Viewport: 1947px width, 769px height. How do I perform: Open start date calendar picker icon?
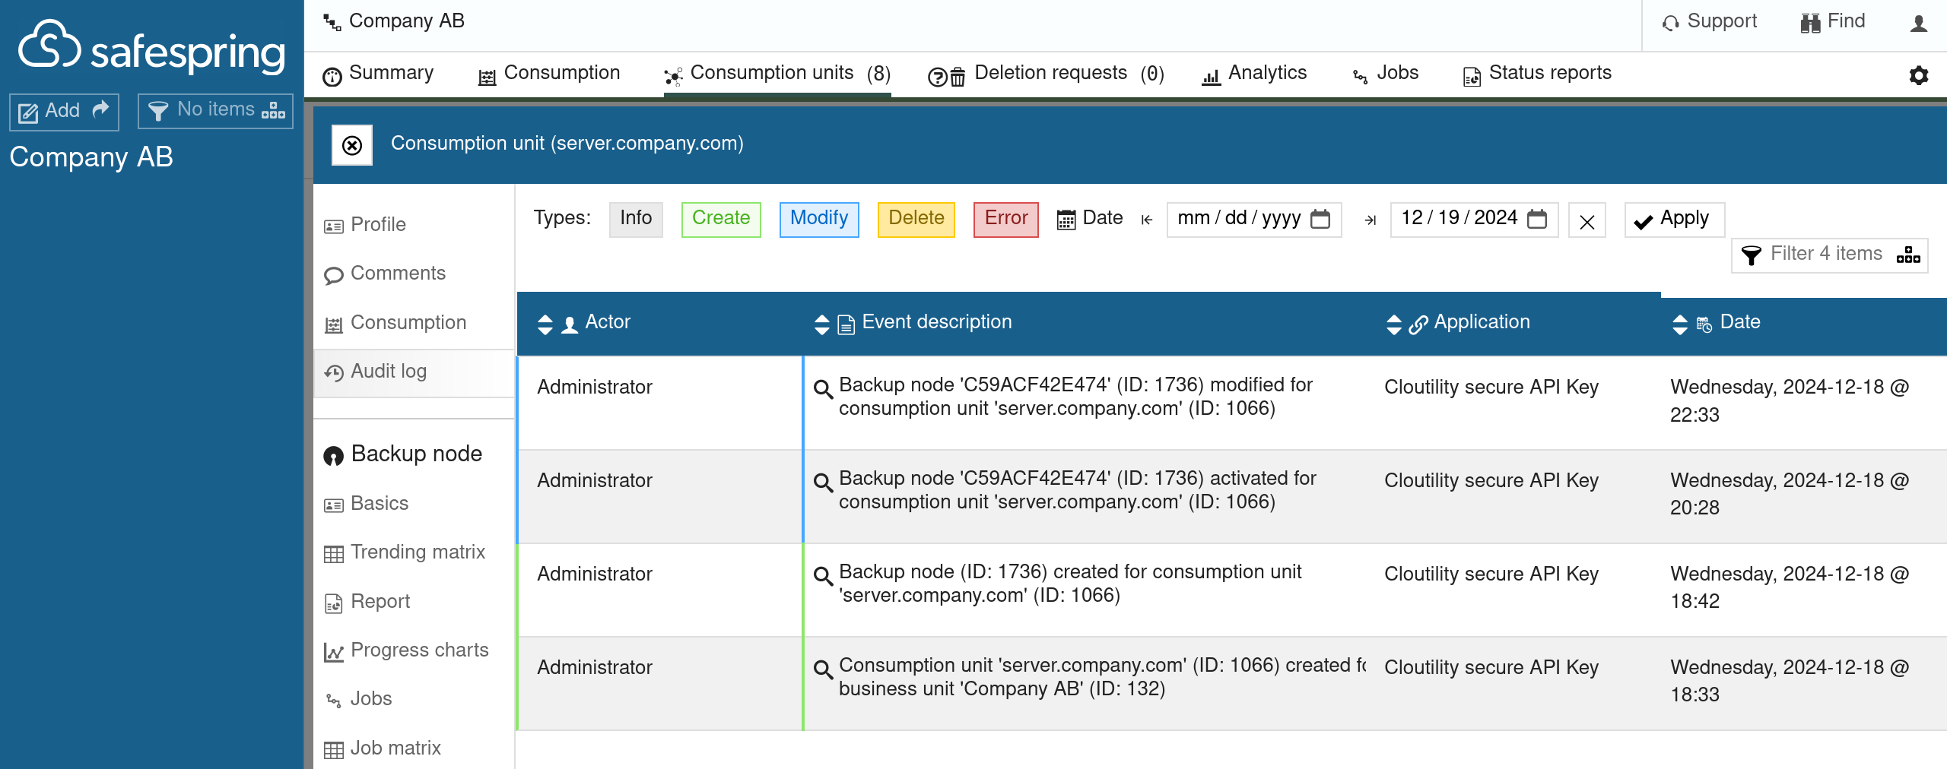coord(1320,219)
